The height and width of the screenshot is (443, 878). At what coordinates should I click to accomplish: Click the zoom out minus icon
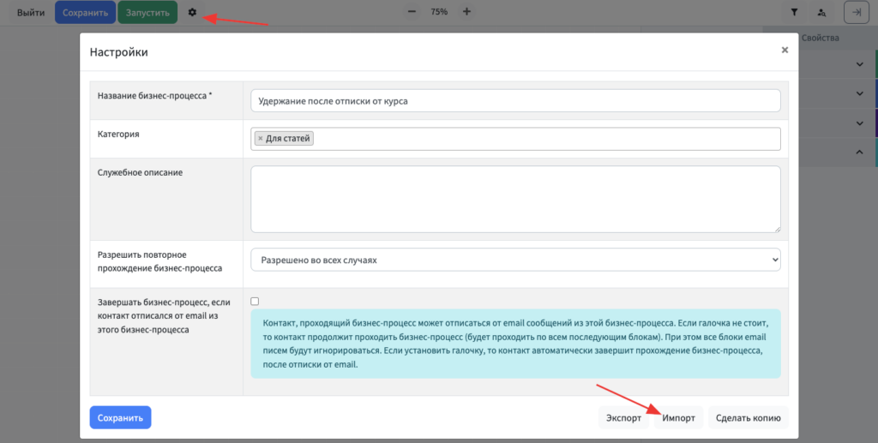click(x=412, y=12)
